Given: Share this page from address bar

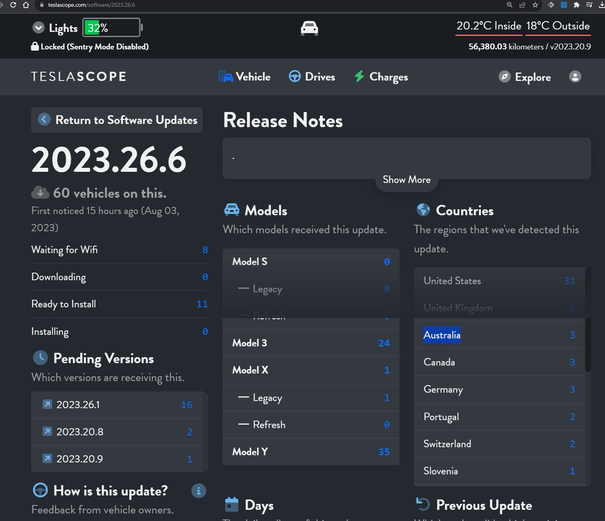Looking at the screenshot, I should [522, 5].
